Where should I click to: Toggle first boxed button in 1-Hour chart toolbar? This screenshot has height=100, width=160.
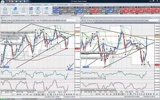[35, 94]
